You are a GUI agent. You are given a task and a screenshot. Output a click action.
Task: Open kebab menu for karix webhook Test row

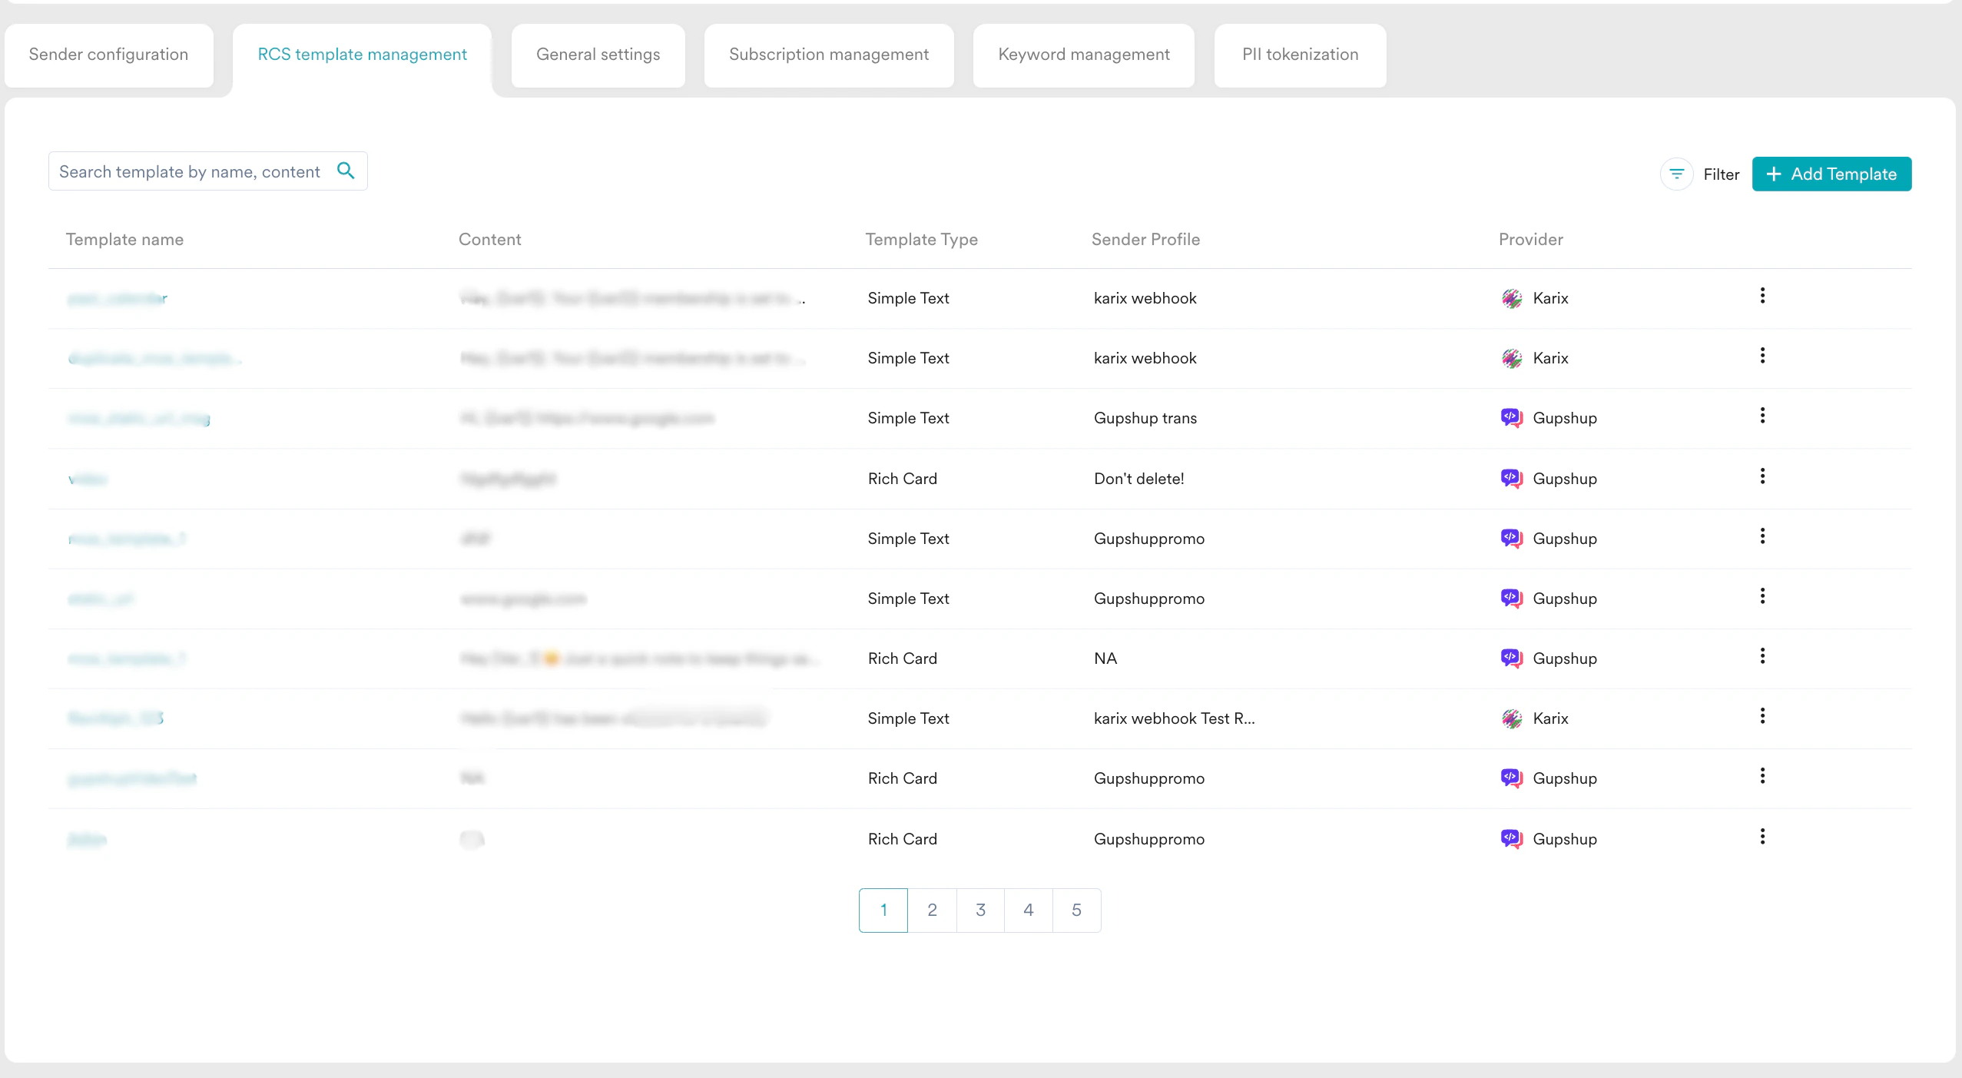point(1762,716)
